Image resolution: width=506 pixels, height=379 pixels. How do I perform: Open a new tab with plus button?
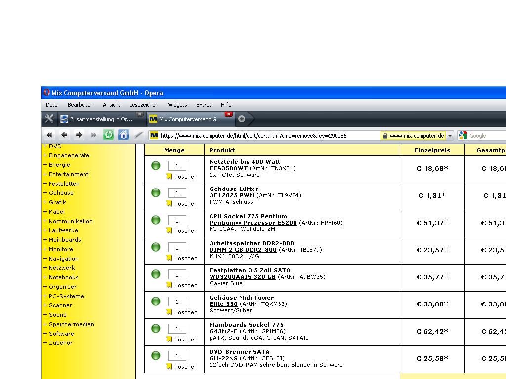tap(241, 119)
